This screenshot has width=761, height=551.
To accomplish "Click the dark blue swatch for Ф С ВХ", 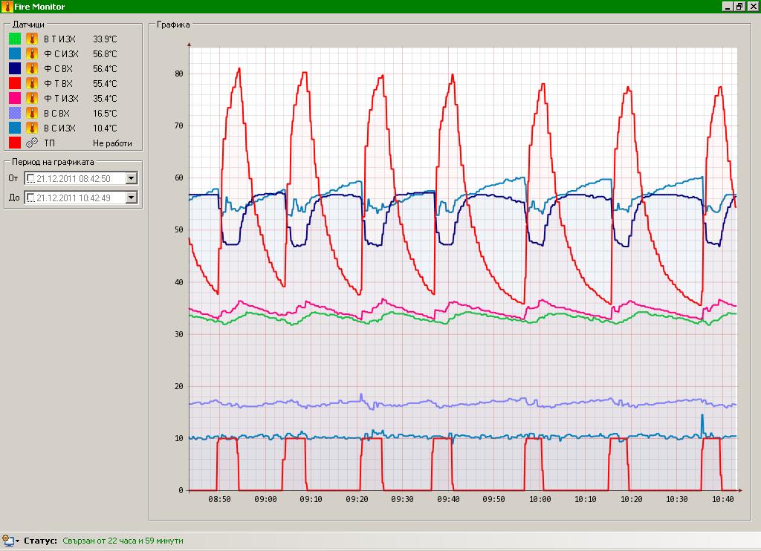I will 15,68.
